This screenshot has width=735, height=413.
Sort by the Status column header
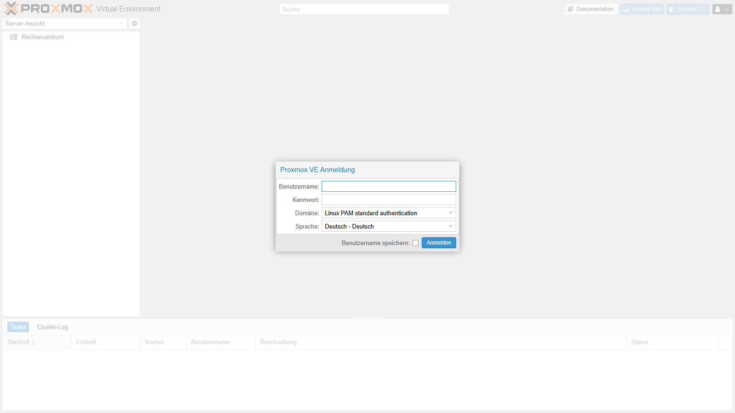point(672,342)
